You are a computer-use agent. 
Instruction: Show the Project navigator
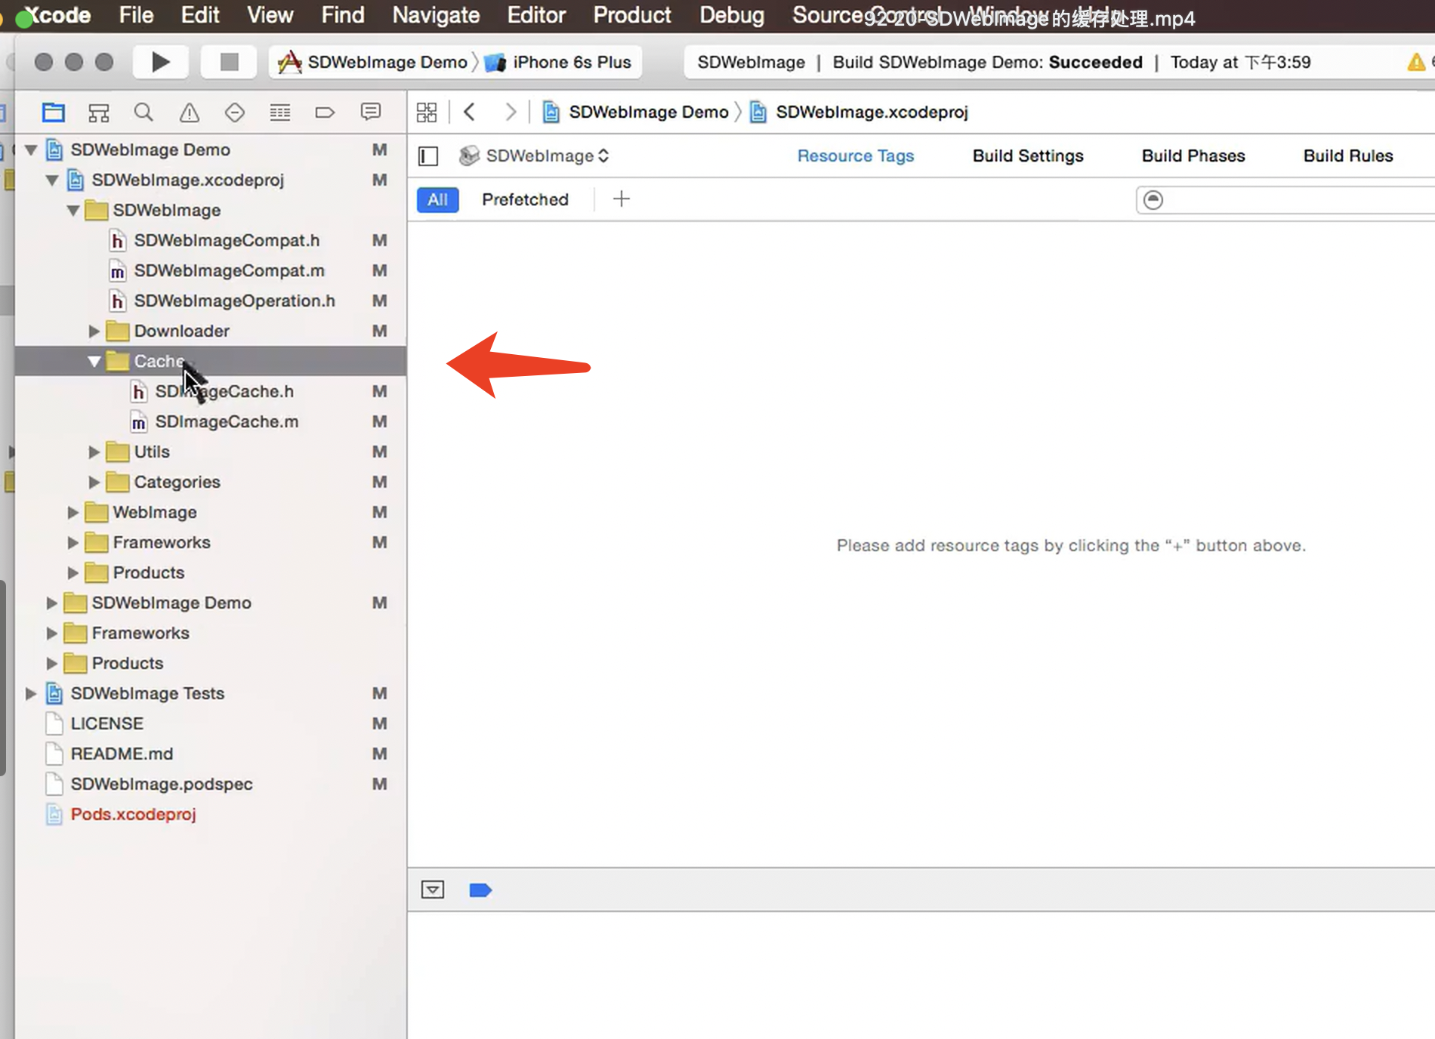(x=54, y=113)
